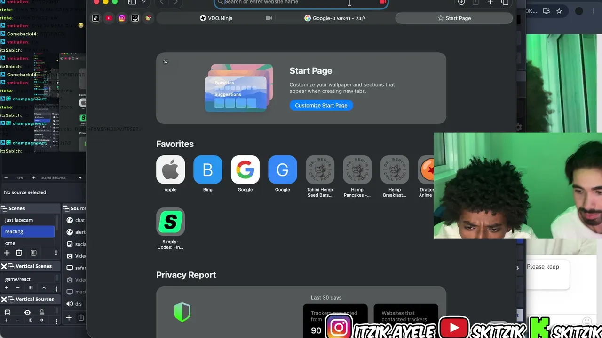Image resolution: width=602 pixels, height=338 pixels.
Task: Go back using Safari's back arrow
Action: click(162, 2)
